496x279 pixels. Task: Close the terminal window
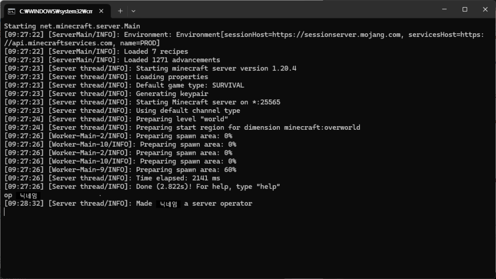pos(485,9)
